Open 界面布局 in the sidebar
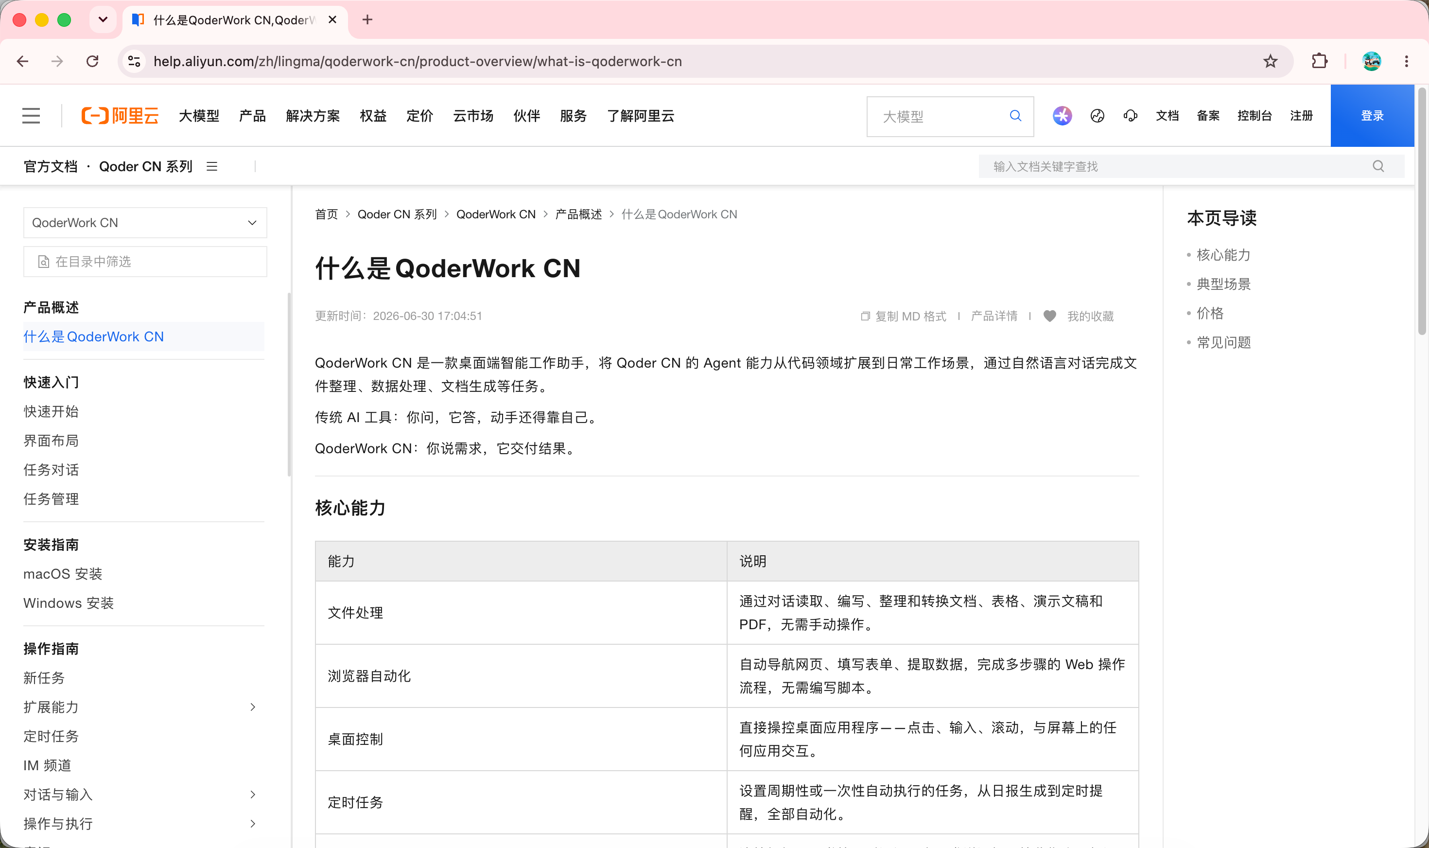The height and width of the screenshot is (848, 1429). 51,441
